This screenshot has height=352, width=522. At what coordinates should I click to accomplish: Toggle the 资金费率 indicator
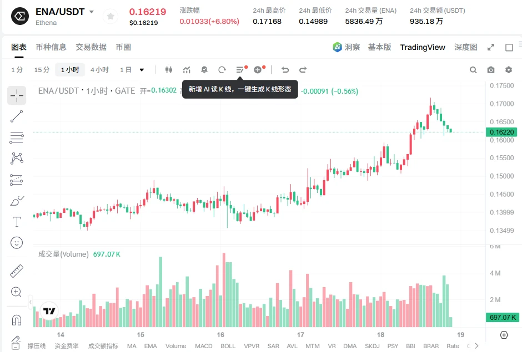point(67,346)
